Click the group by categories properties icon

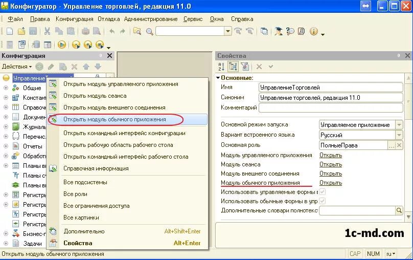pyautogui.click(x=233, y=67)
